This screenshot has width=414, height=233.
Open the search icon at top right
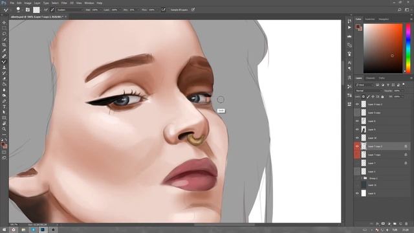(400, 10)
